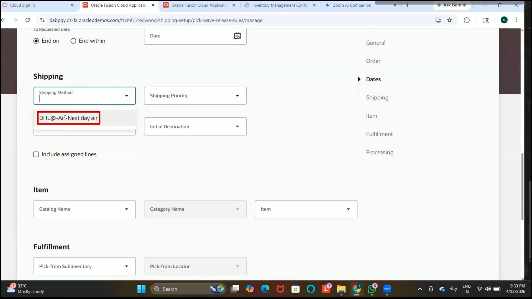
Task: Open File Explorer from the taskbar
Action: tap(341, 289)
